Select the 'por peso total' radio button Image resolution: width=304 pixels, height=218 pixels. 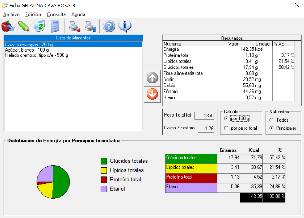[226, 128]
